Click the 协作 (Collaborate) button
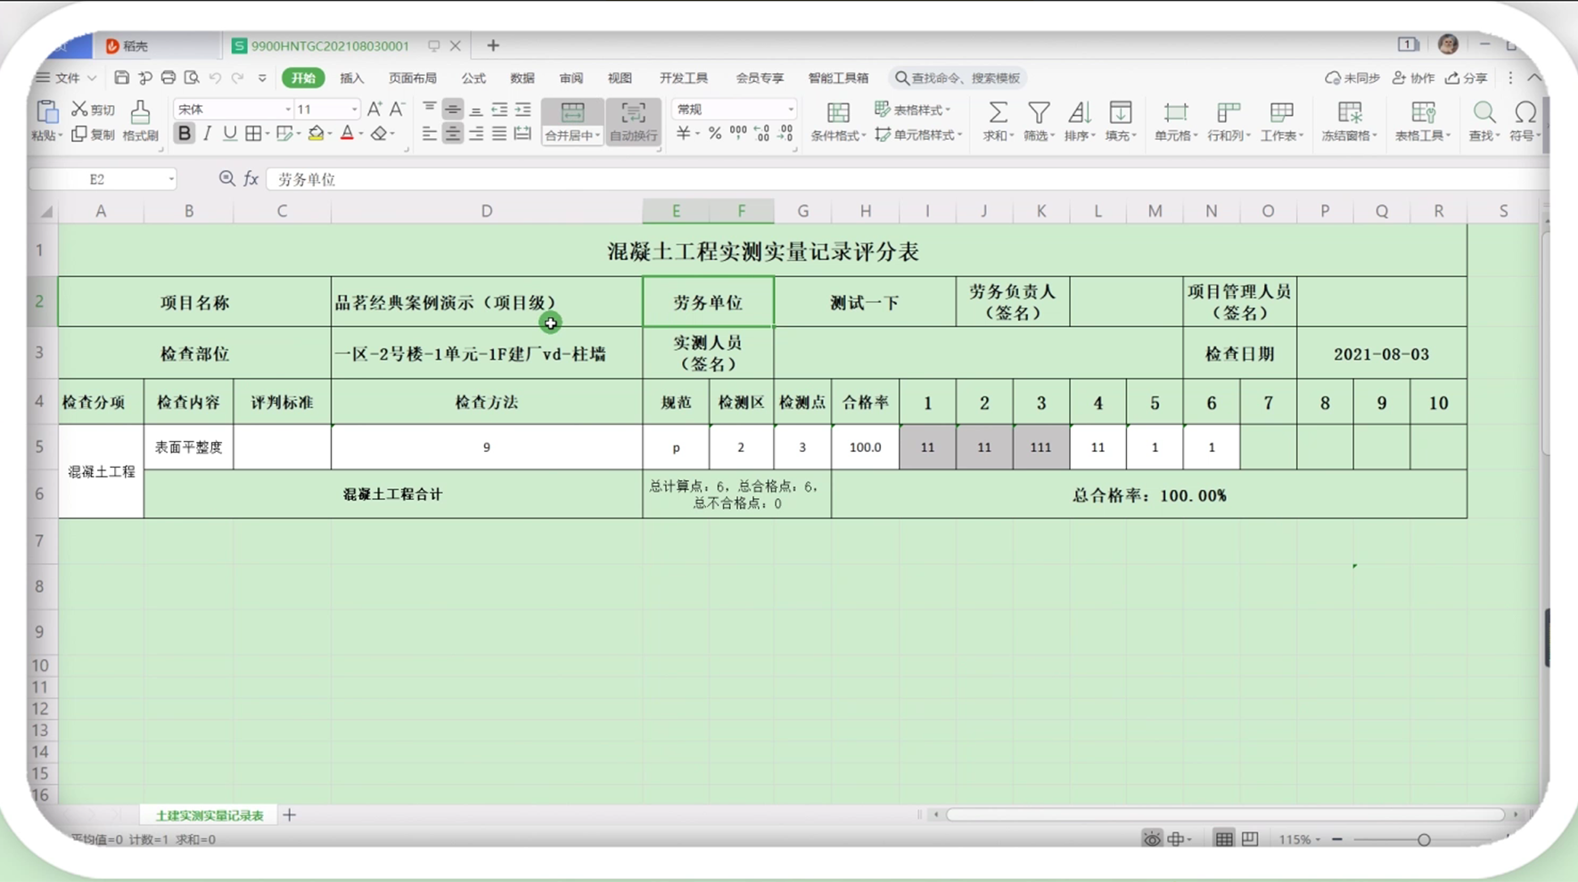 coord(1414,78)
